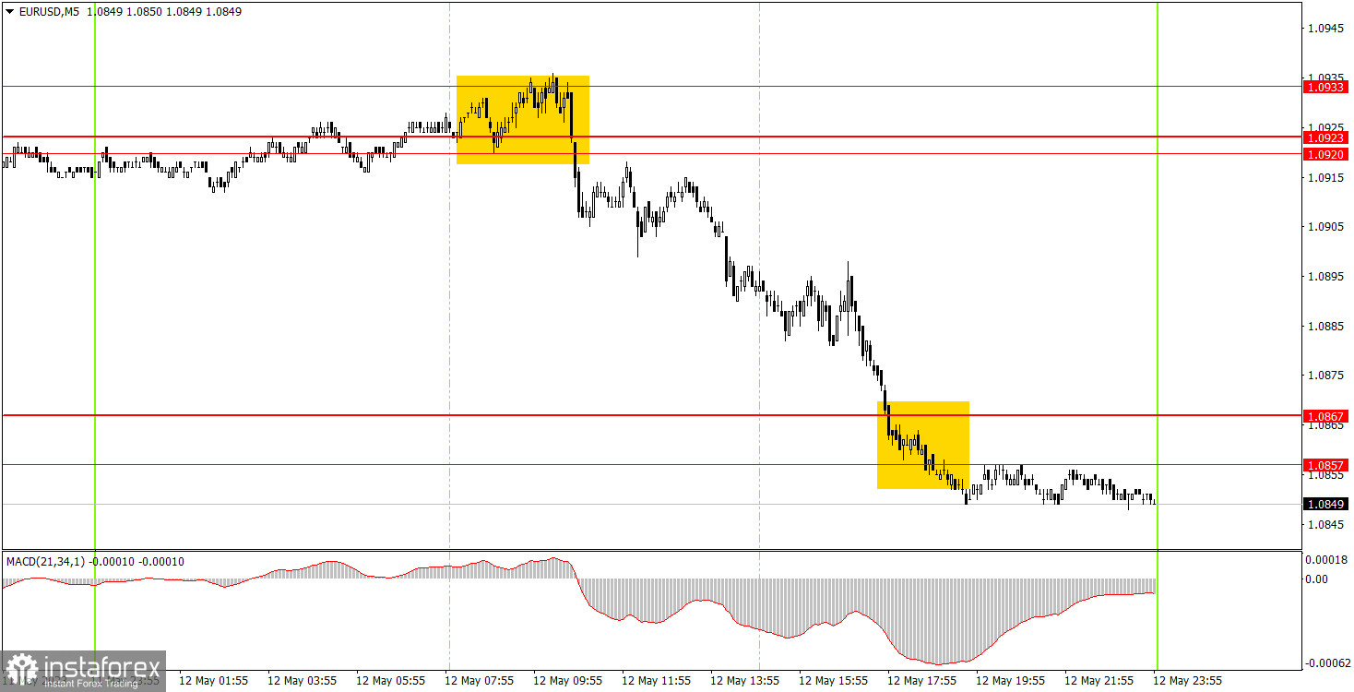Viewport: 1354px width, 692px height.
Task: Click the 12 May 23:55 time label
Action: 1188,681
